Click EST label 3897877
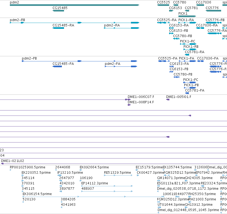227x214 pixels. [x=67, y=189]
